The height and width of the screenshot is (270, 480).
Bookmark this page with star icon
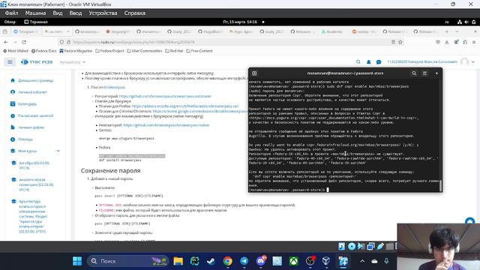[x=400, y=42]
